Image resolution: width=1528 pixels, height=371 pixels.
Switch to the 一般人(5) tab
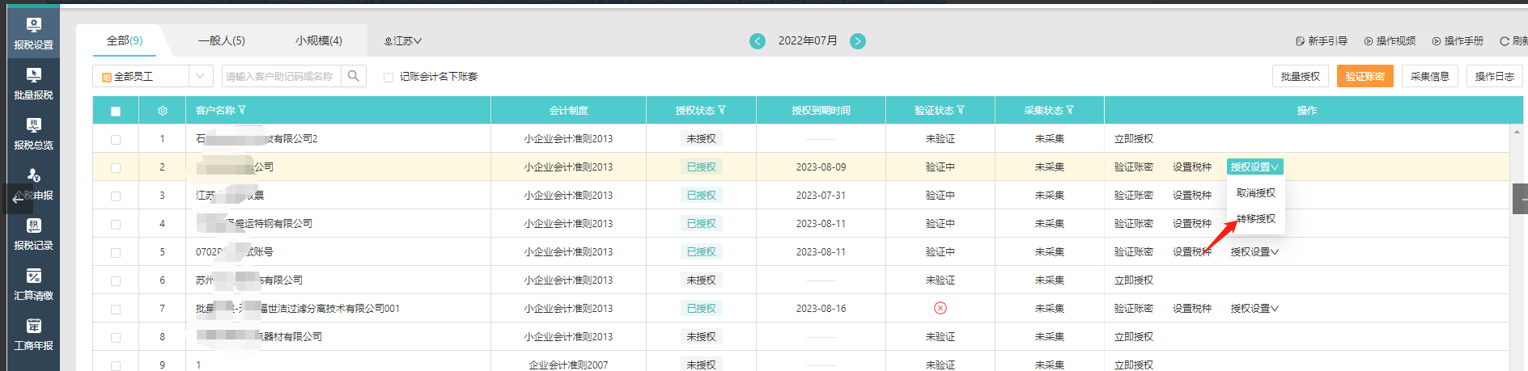(221, 40)
